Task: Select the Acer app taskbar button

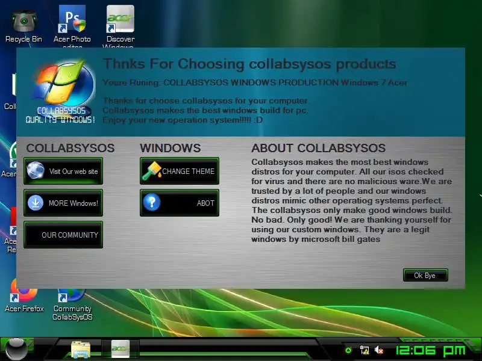Action: coord(120,349)
